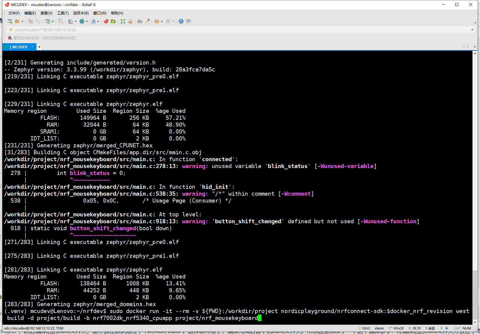Open the 文件(F) menu
The width and height of the screenshot is (480, 334).
pyautogui.click(x=14, y=13)
